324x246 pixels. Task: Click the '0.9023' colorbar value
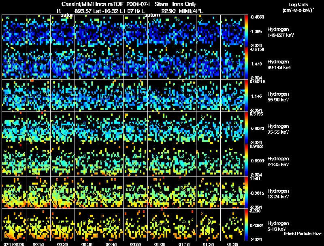coord(258,128)
